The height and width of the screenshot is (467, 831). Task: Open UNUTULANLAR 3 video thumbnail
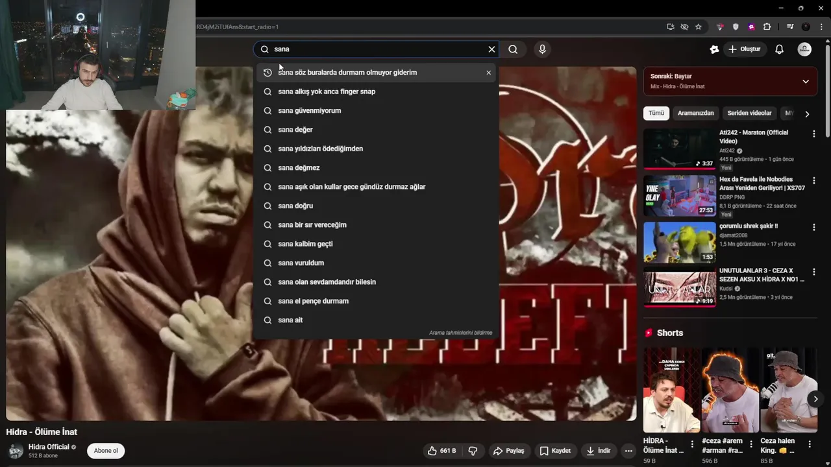[679, 287]
